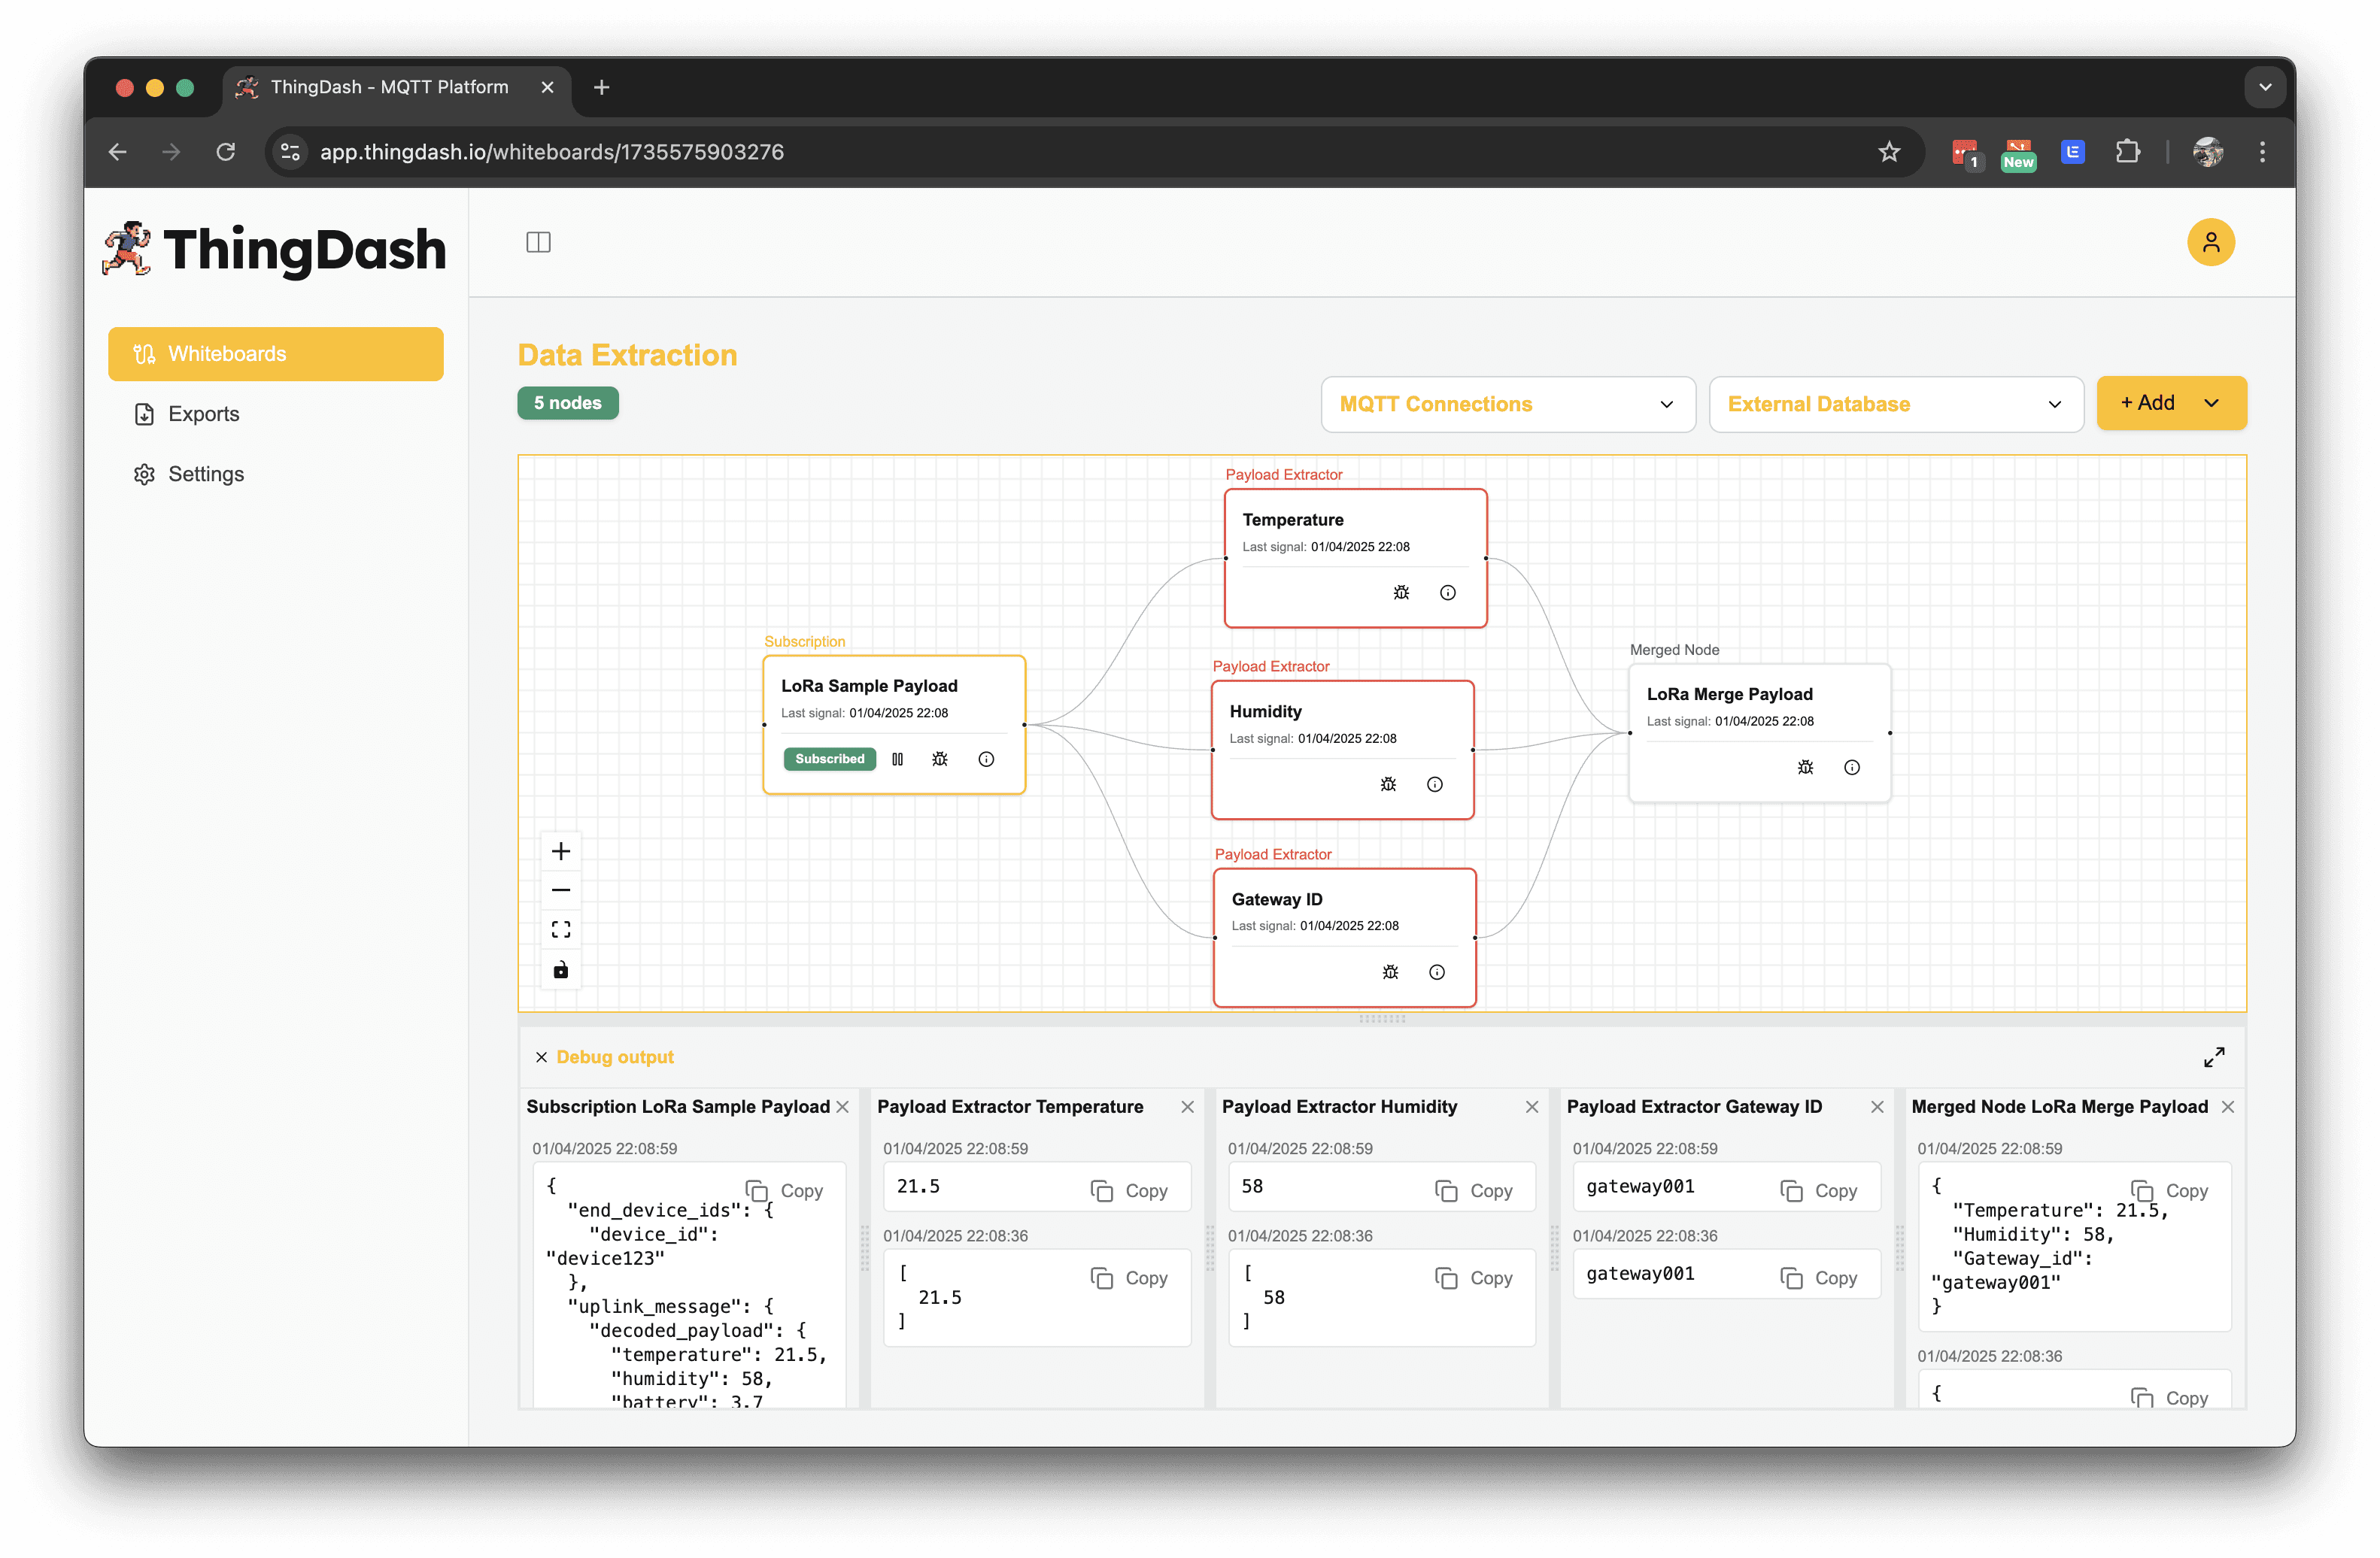The height and width of the screenshot is (1558, 2380).
Task: Click debug bug icon on LoRa Sample Payload node
Action: coord(939,759)
